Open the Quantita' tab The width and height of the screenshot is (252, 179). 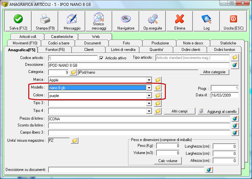(x=156, y=50)
